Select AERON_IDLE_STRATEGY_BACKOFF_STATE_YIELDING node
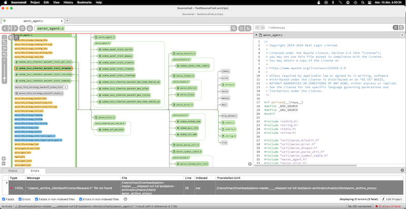Image resolution: width=406 pixels, height=209 pixels. pyautogui.click(x=43, y=75)
